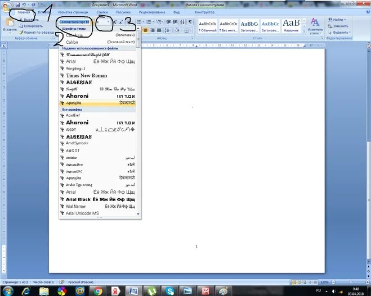Open the Styles (Стили) dialog launcher
Viewport: 371px width, 296px height.
323,38
